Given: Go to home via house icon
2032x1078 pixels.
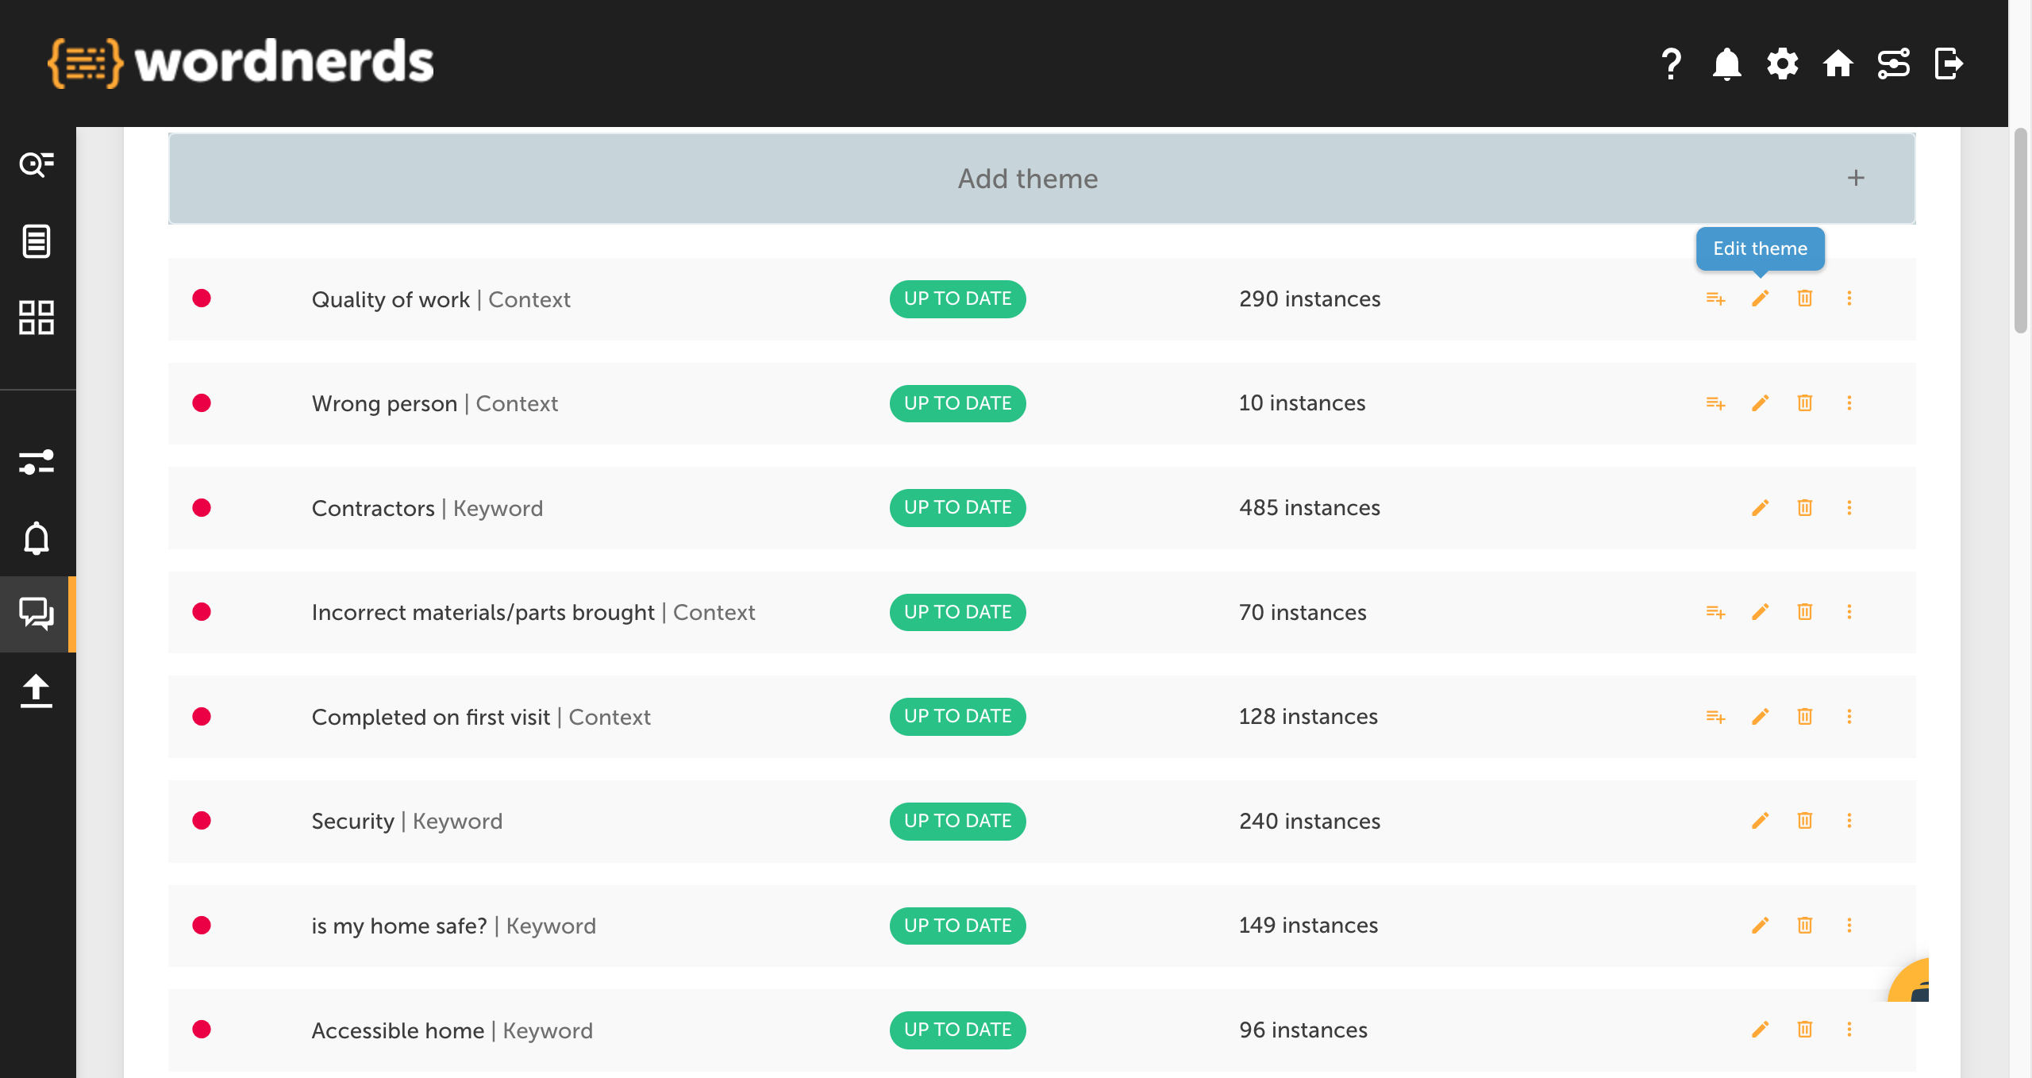Looking at the screenshot, I should coord(1838,64).
